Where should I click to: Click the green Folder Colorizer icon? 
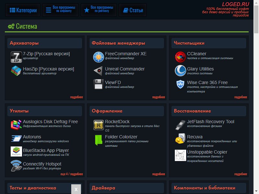99,140
